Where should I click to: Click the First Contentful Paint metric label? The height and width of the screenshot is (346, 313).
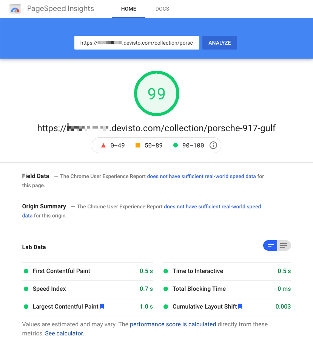click(x=62, y=271)
